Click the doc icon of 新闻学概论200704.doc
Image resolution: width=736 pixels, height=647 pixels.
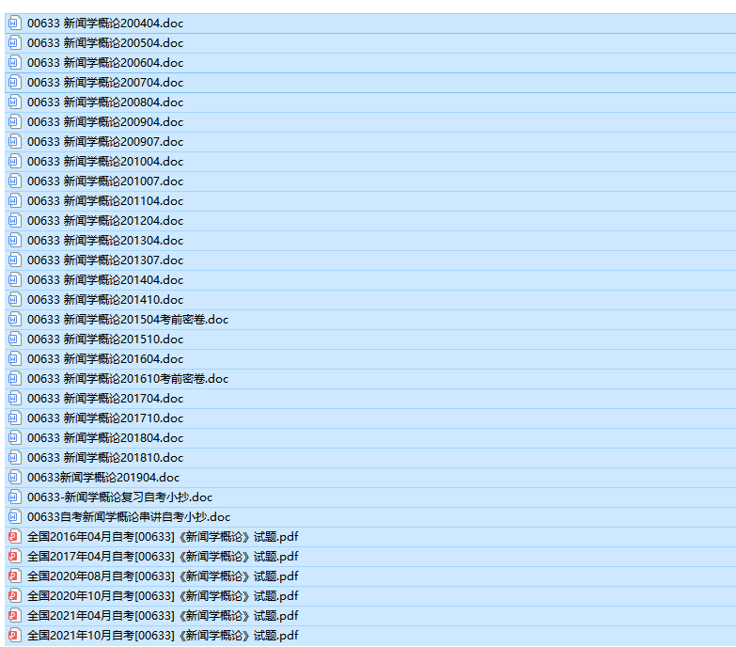tap(14, 82)
